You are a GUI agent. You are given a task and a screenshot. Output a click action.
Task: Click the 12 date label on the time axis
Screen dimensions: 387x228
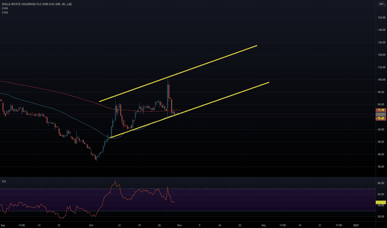click(119, 225)
